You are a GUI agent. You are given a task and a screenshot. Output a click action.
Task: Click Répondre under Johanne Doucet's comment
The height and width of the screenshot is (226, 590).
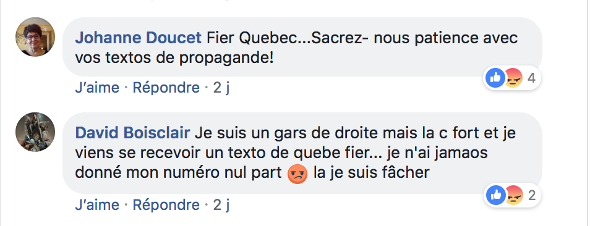point(166,88)
